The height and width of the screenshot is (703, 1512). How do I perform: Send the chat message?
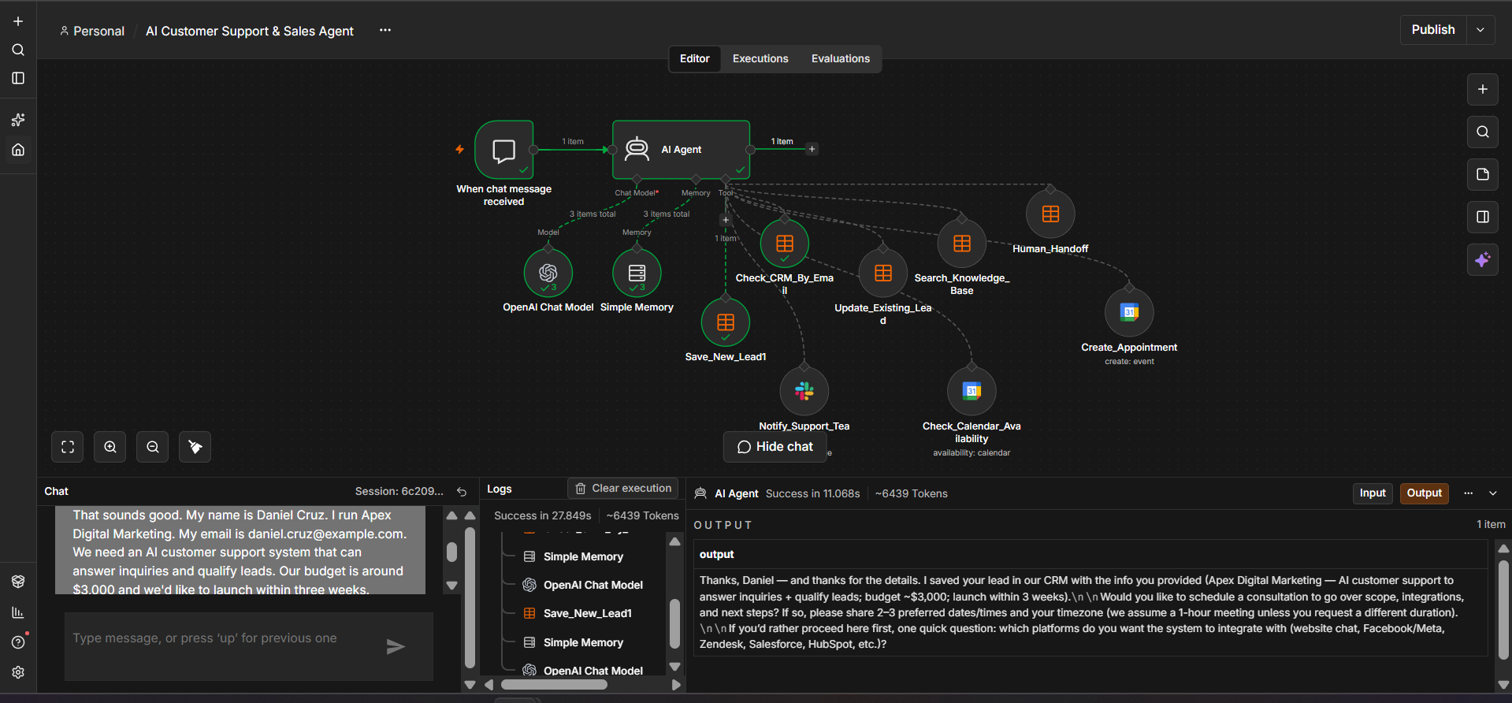[x=396, y=647]
